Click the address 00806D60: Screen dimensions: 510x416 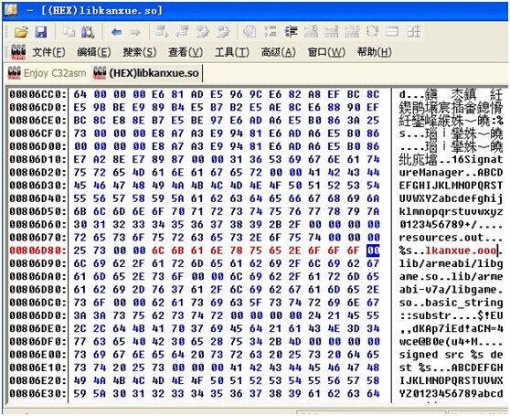[x=37, y=224]
